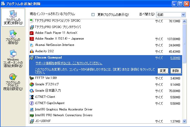Click the 24.84MB size value
This screenshot has width=190, height=127.
pyautogui.click(x=174, y=45)
